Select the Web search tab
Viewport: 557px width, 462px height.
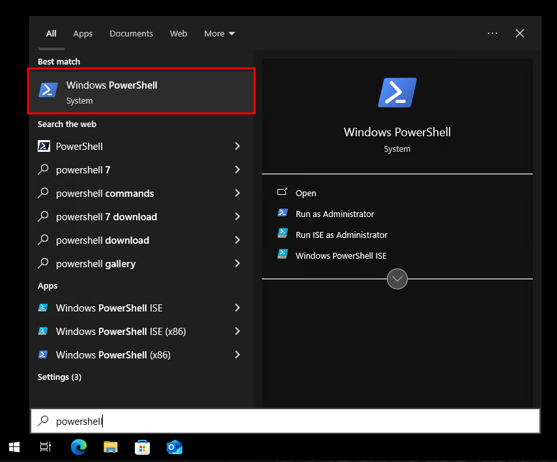[179, 33]
